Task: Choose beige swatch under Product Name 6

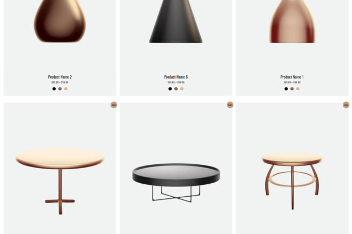Action: (x=182, y=89)
